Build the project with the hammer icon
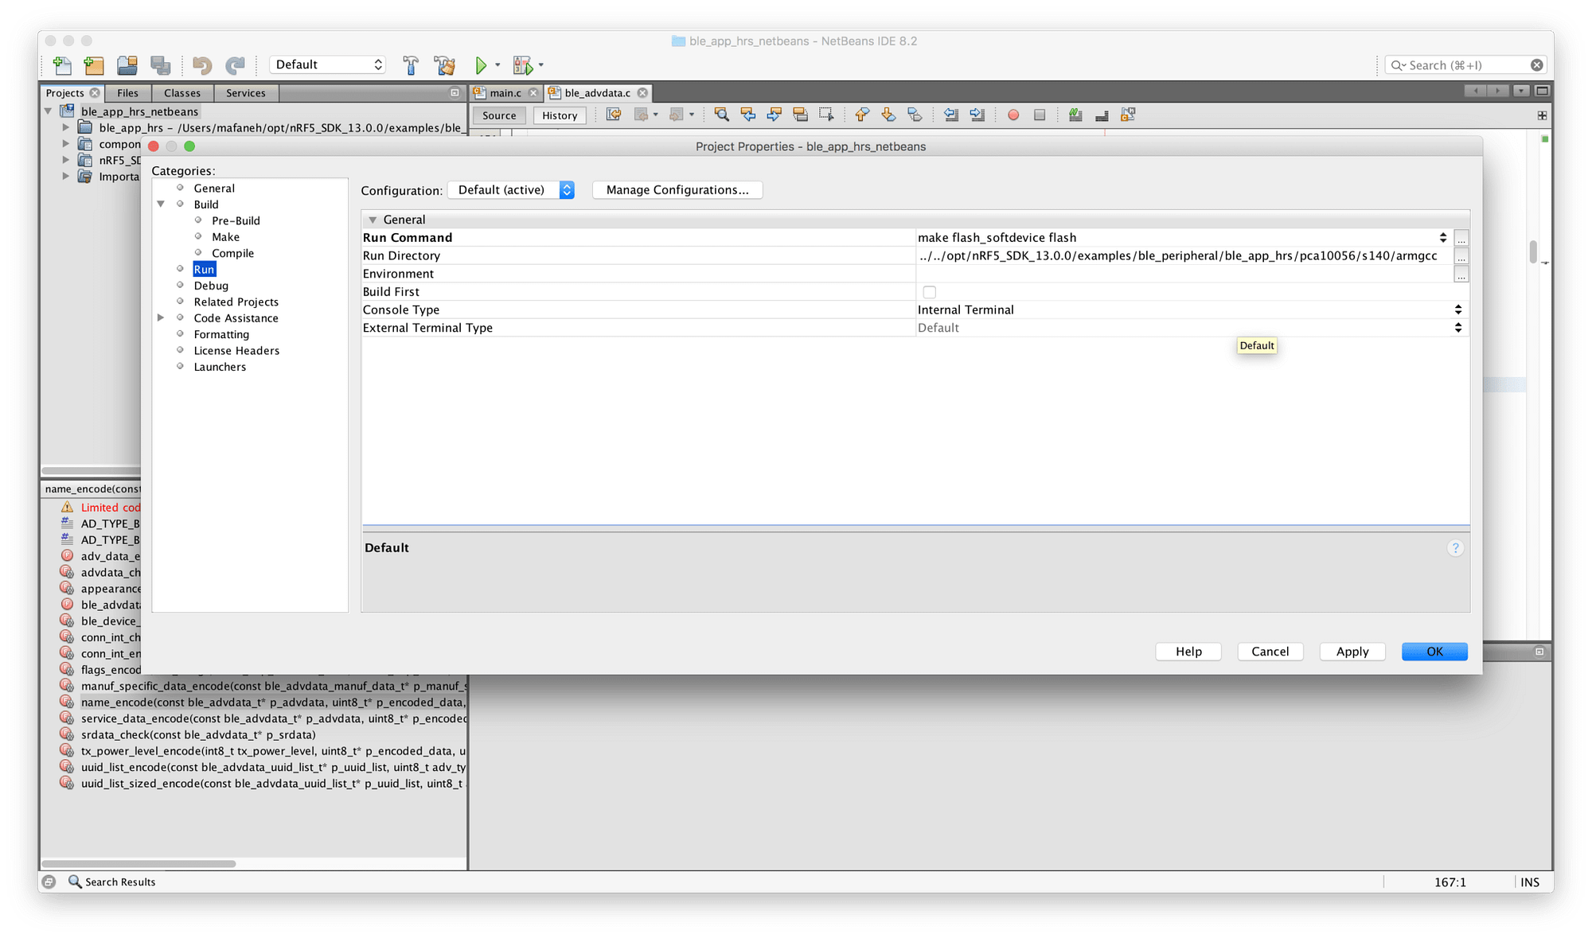The image size is (1592, 938). pyautogui.click(x=411, y=64)
